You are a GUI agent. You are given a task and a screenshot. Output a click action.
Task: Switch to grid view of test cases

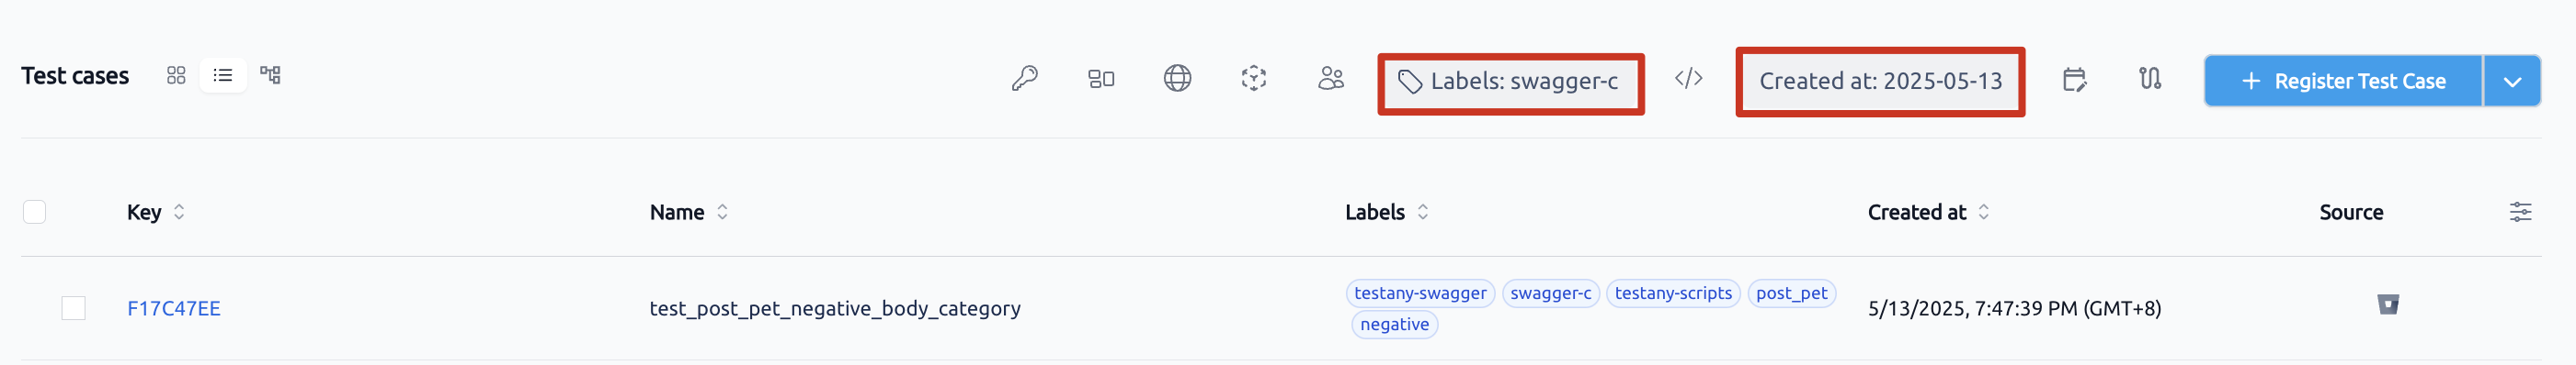coord(176,76)
